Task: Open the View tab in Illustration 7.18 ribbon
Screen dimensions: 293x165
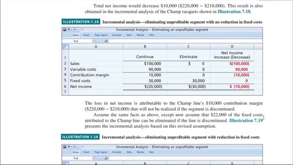Action: coord(152,35)
